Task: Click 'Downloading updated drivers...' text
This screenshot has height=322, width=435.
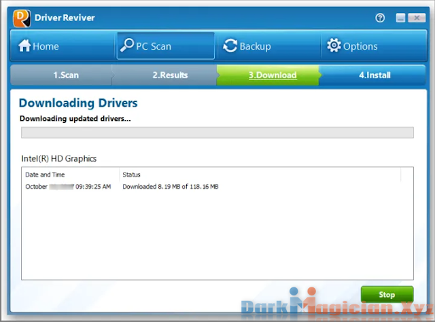Action: (x=75, y=119)
